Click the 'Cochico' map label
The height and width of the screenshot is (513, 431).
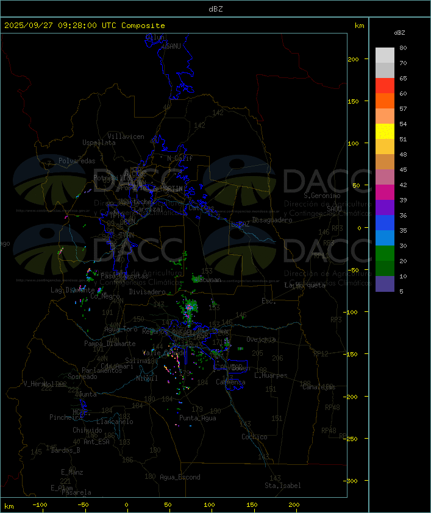pos(254,437)
